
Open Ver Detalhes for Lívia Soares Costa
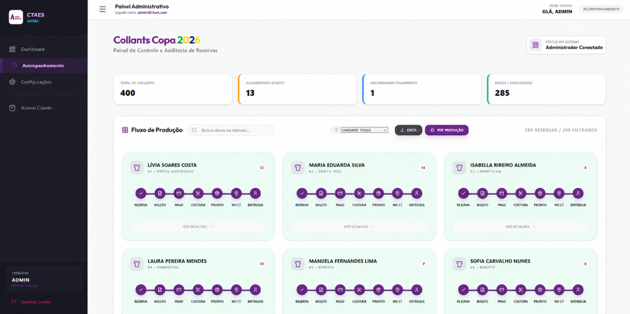(197, 227)
